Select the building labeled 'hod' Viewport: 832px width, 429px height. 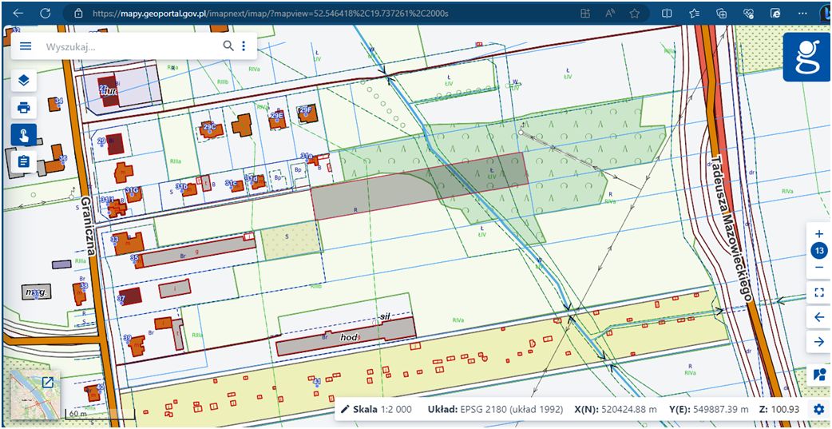coord(345,337)
